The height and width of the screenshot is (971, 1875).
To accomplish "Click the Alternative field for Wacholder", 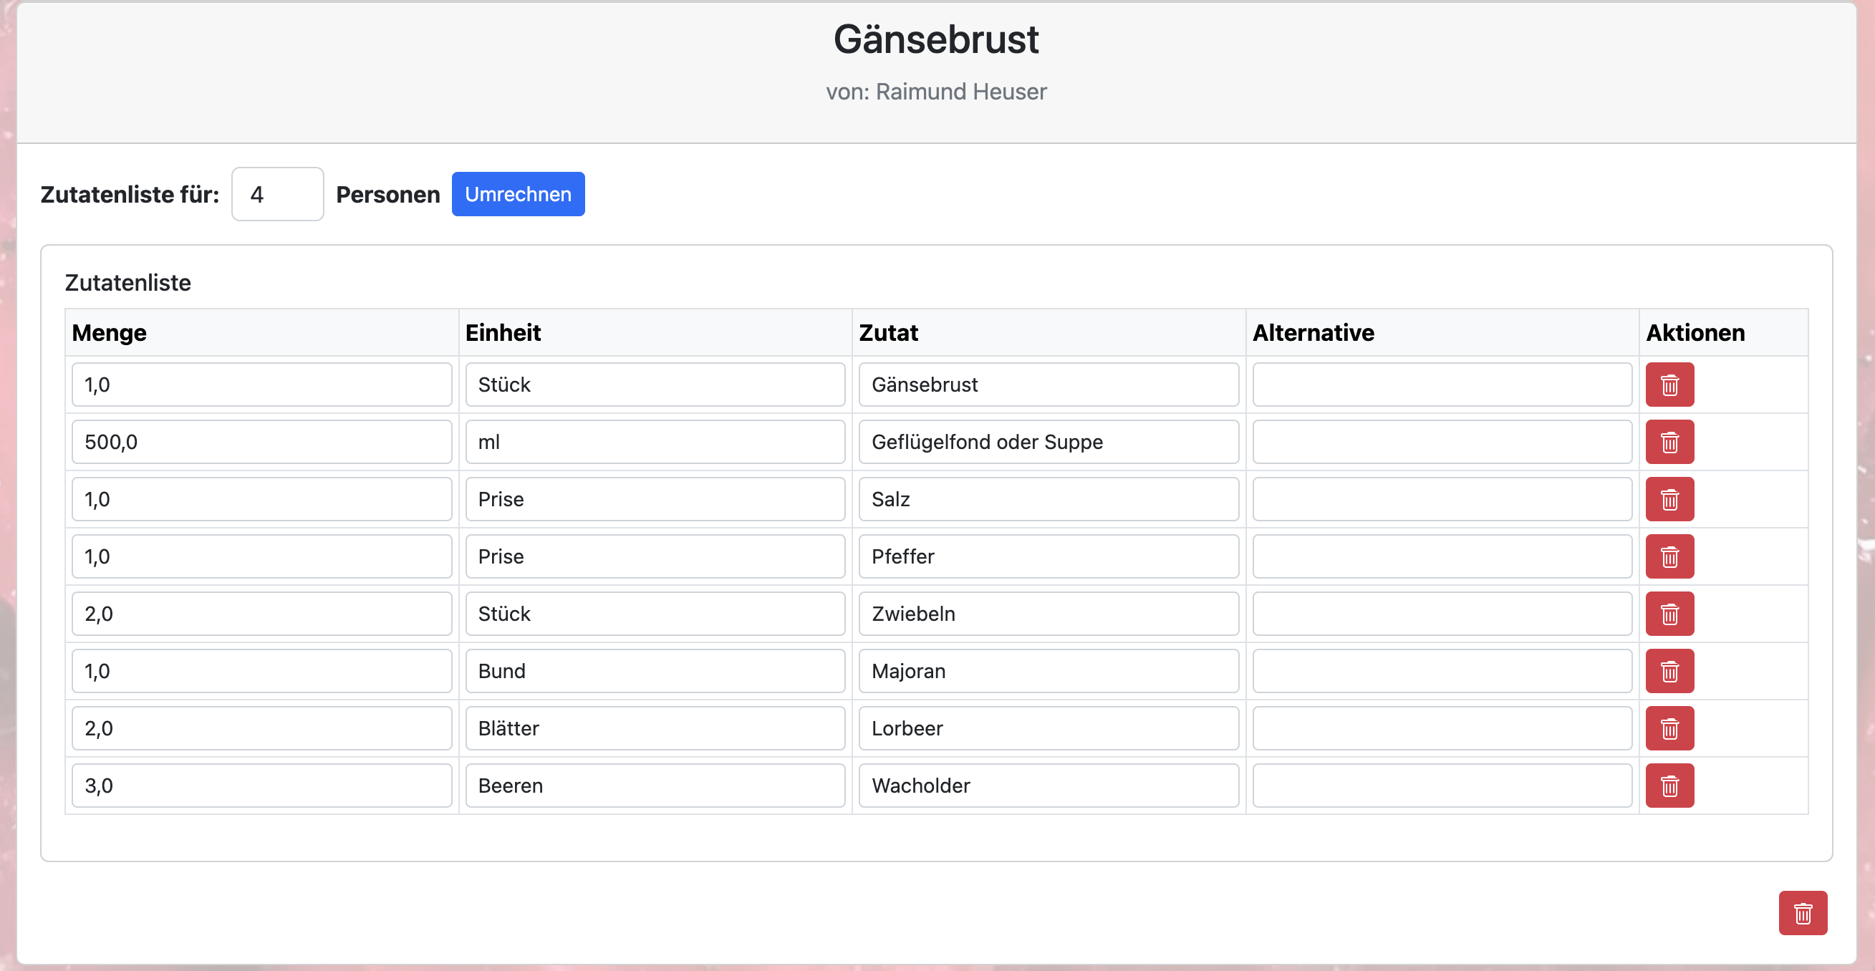I will click(x=1442, y=786).
